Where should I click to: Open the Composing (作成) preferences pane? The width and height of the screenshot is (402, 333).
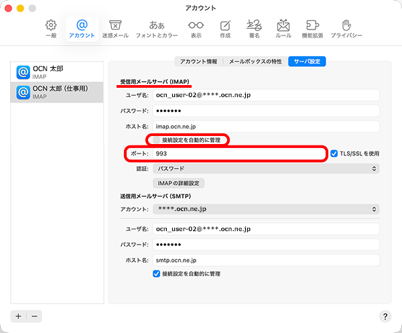[225, 29]
